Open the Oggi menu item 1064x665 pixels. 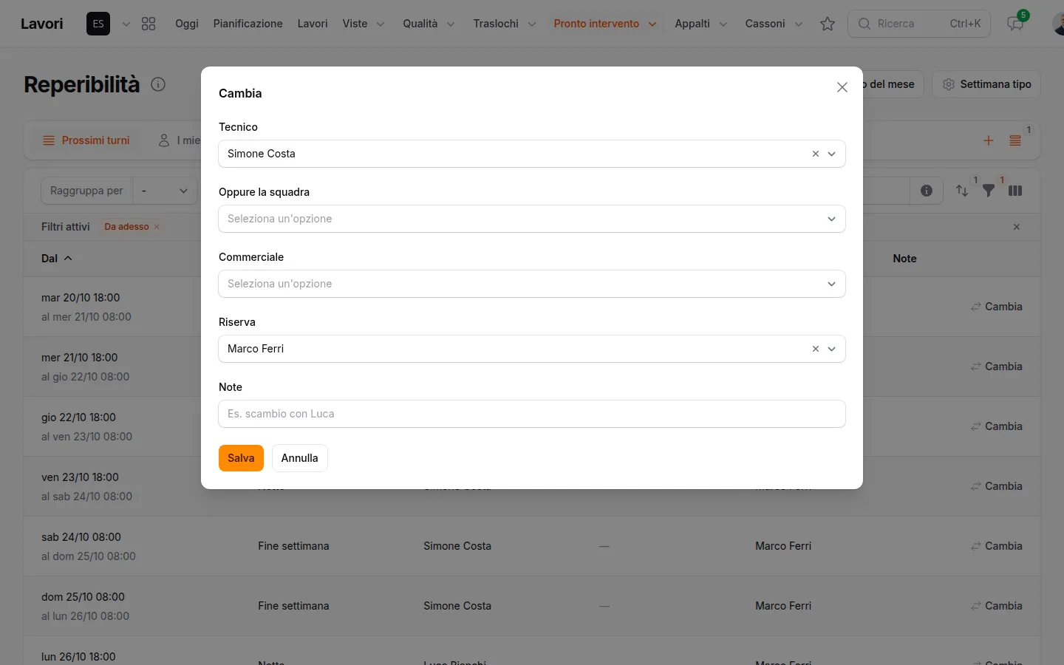click(x=187, y=24)
